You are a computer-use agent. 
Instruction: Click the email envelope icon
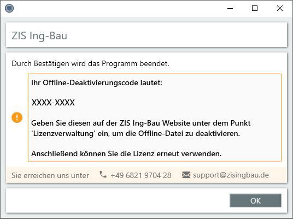[186, 175]
